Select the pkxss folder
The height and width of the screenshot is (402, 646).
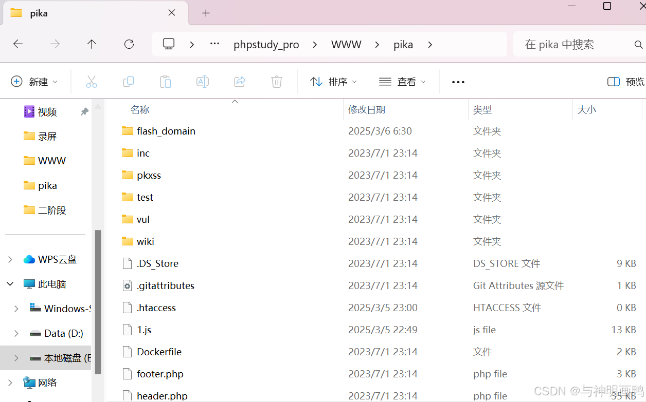pyautogui.click(x=149, y=175)
